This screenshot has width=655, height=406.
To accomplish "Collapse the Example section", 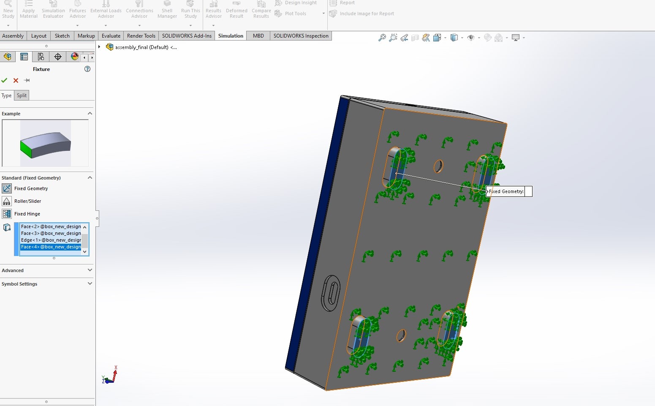I will coord(90,113).
